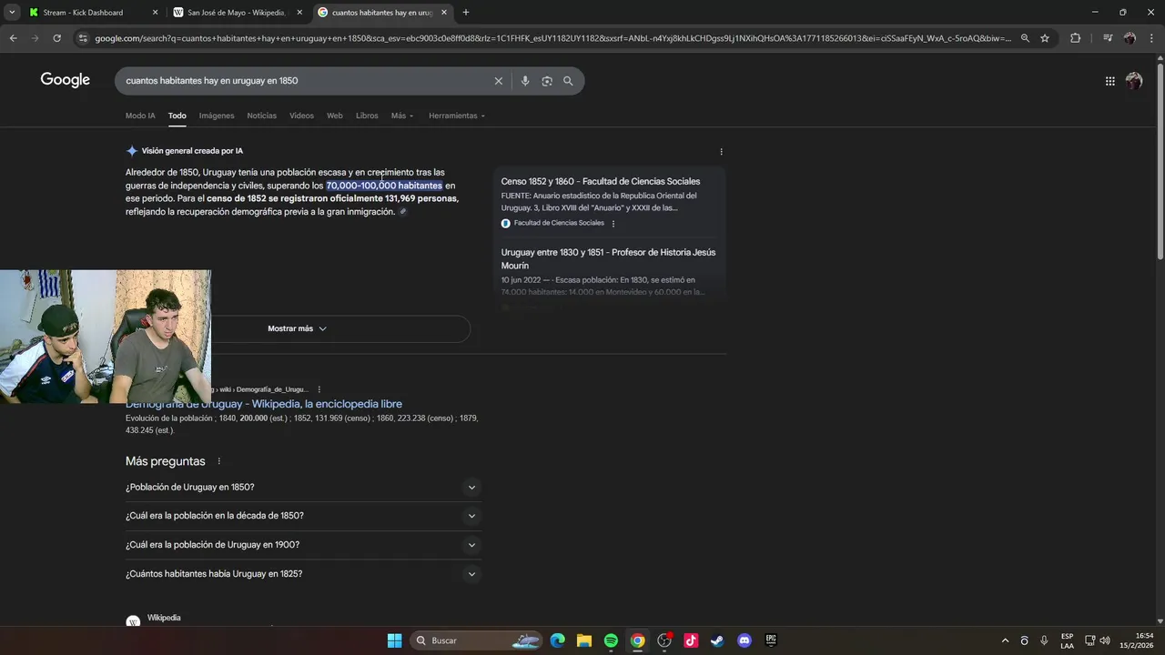Open the Herramientas dropdown
Viewport: 1165px width, 655px height.
(457, 116)
